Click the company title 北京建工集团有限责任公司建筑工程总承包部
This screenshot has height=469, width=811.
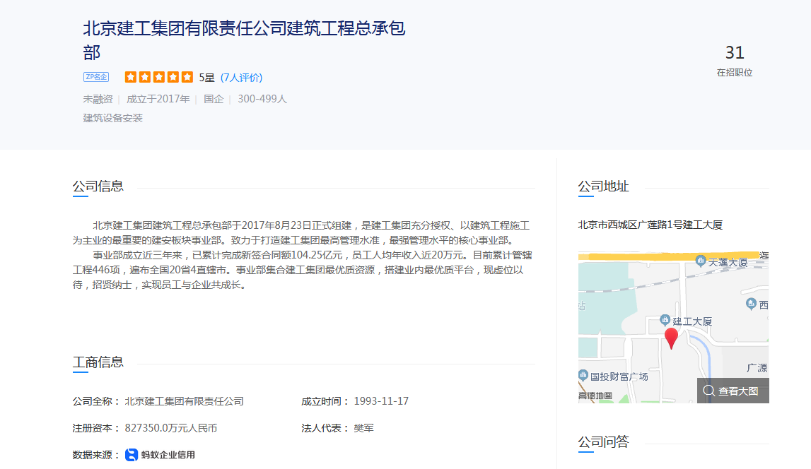tap(244, 40)
